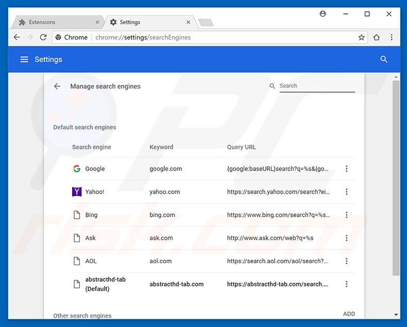This screenshot has width=407, height=327.
Task: Bookmark this page with the star
Action: tap(361, 38)
